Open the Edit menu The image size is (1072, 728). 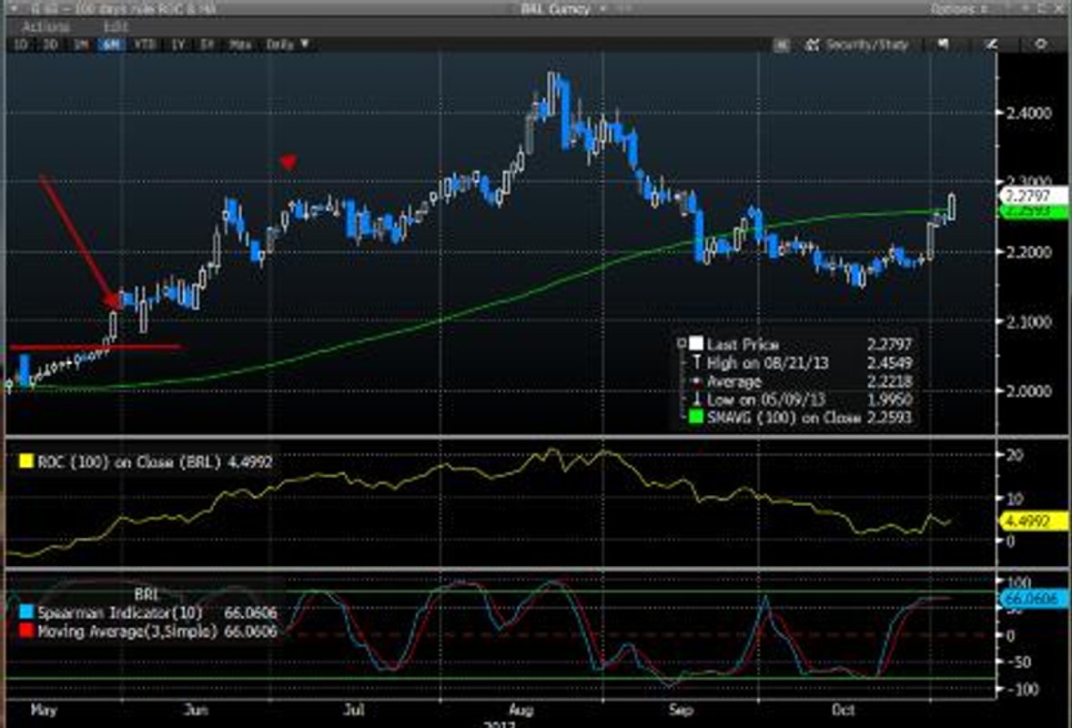(x=116, y=26)
